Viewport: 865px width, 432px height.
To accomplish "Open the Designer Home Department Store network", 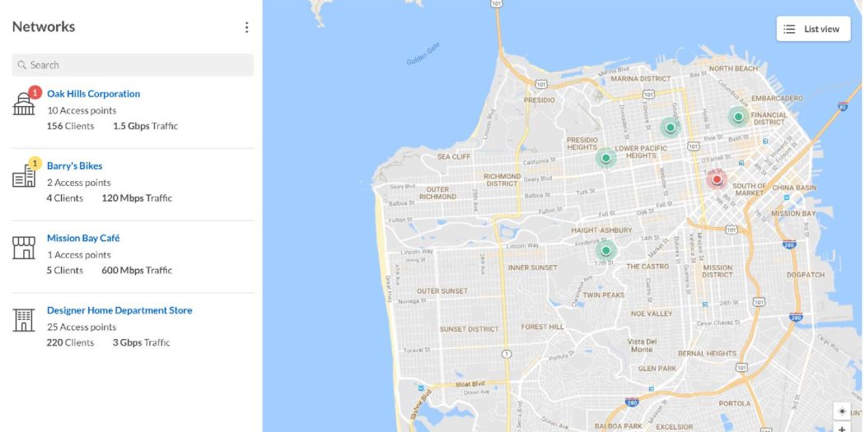I will pyautogui.click(x=119, y=310).
